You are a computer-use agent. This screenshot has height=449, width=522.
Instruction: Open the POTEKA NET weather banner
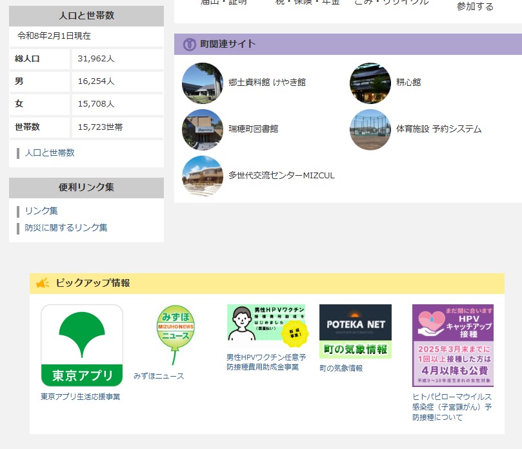(x=356, y=331)
